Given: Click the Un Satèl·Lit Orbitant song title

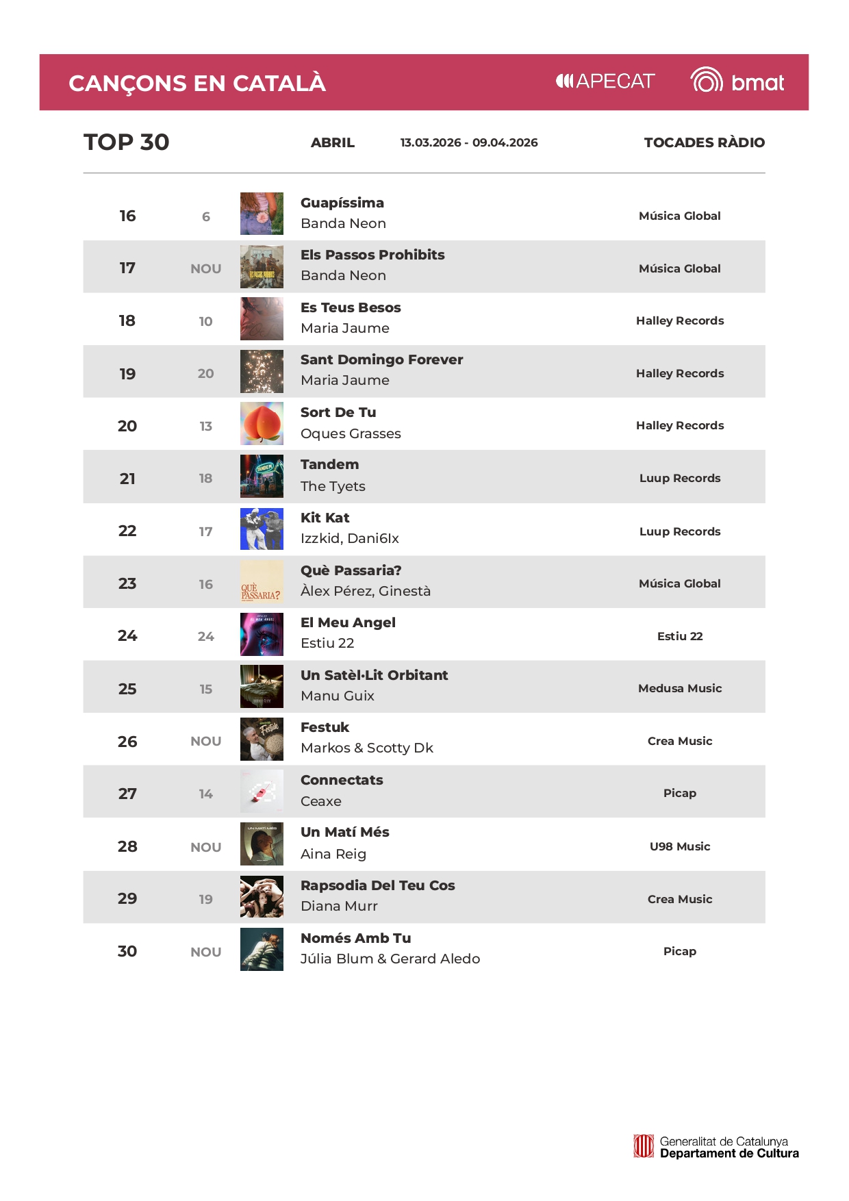Looking at the screenshot, I should point(374,675).
